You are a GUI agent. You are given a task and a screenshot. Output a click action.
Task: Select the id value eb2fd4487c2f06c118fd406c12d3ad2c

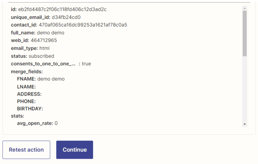coord(62,9)
